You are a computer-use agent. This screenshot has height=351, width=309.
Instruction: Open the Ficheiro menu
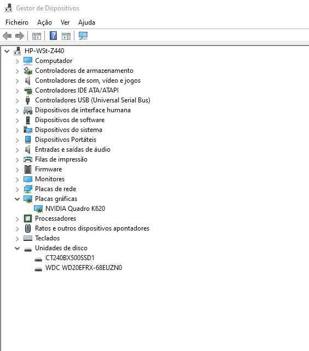pyautogui.click(x=17, y=22)
